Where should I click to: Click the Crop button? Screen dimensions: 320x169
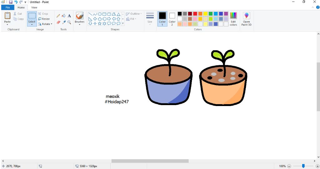pos(43,14)
